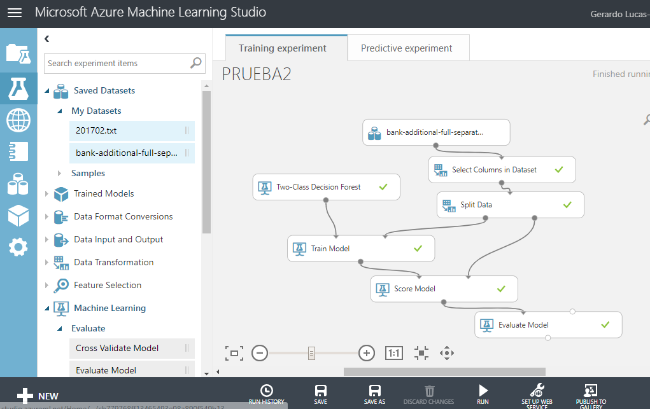Open the Settings gear icon in sidebar
This screenshot has height=409, width=650.
click(x=18, y=247)
